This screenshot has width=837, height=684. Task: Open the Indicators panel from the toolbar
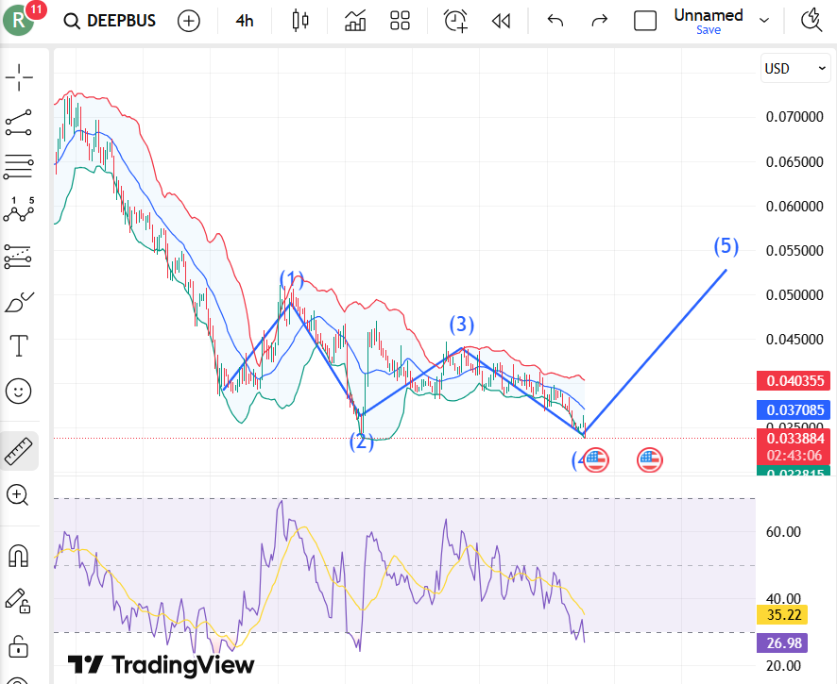tap(354, 21)
